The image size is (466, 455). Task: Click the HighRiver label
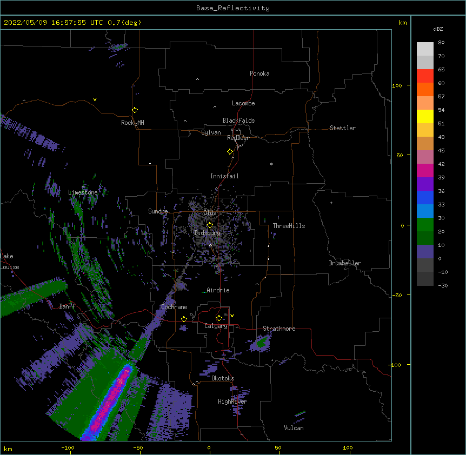pos(232,402)
